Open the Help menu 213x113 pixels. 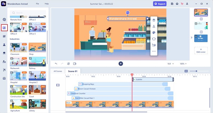pos(47,4)
